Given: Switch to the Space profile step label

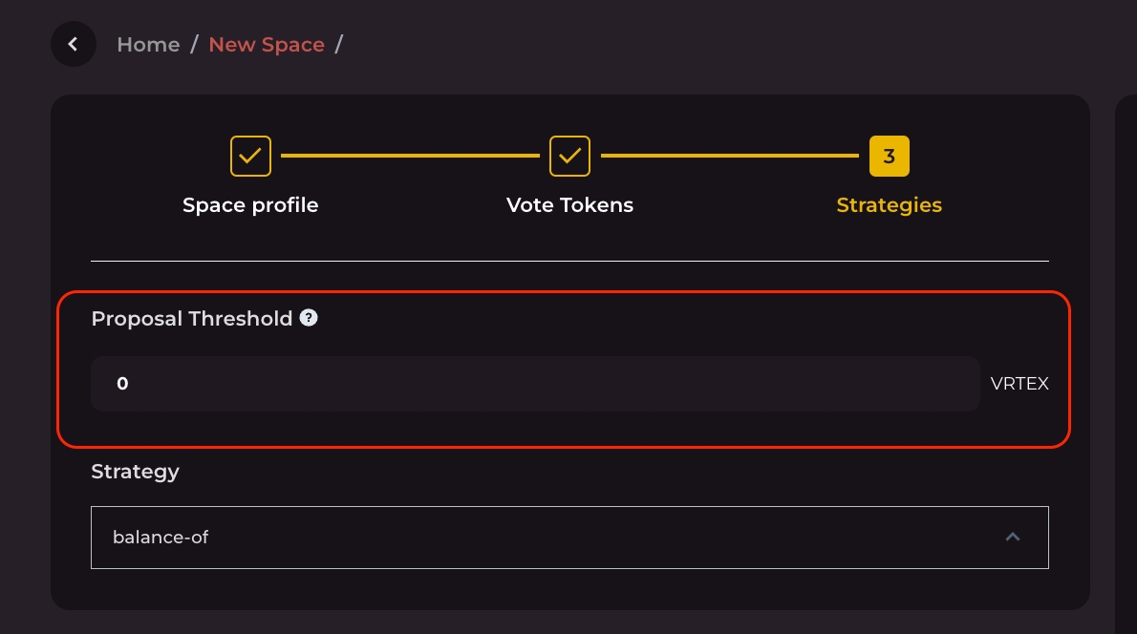Looking at the screenshot, I should click(x=250, y=205).
